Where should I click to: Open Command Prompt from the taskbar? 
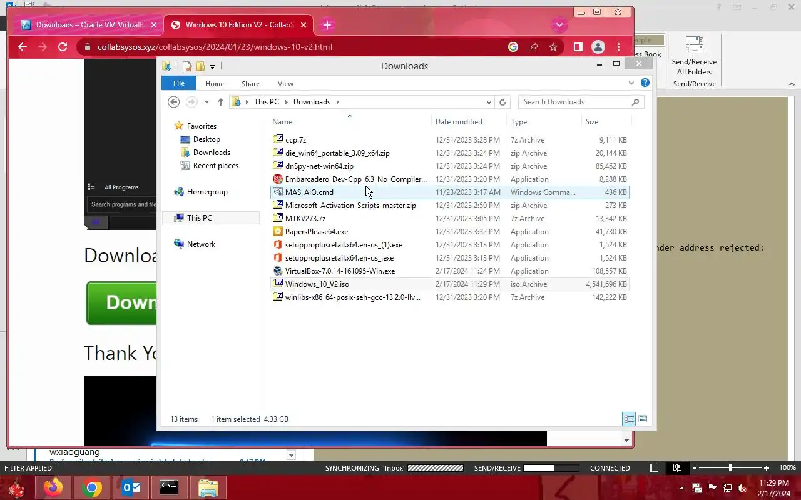point(169,487)
